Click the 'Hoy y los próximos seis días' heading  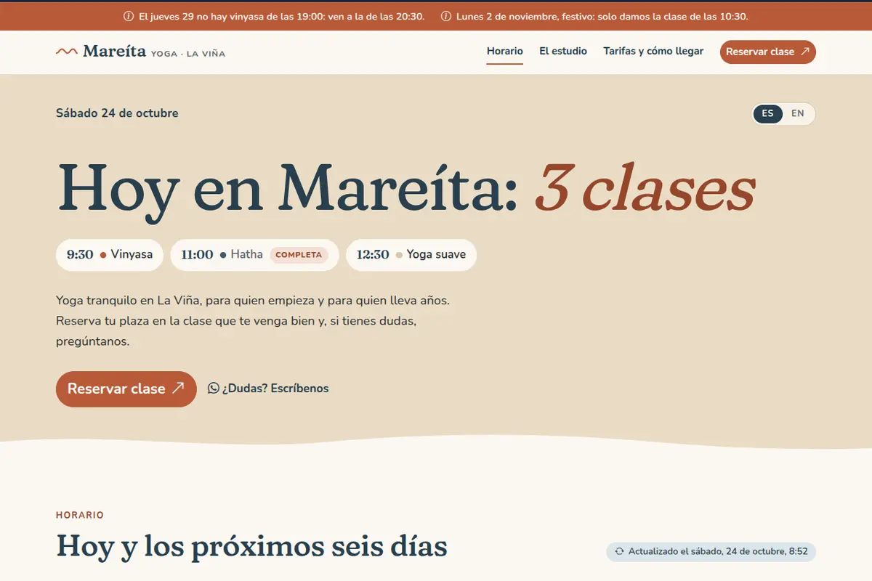tap(251, 546)
